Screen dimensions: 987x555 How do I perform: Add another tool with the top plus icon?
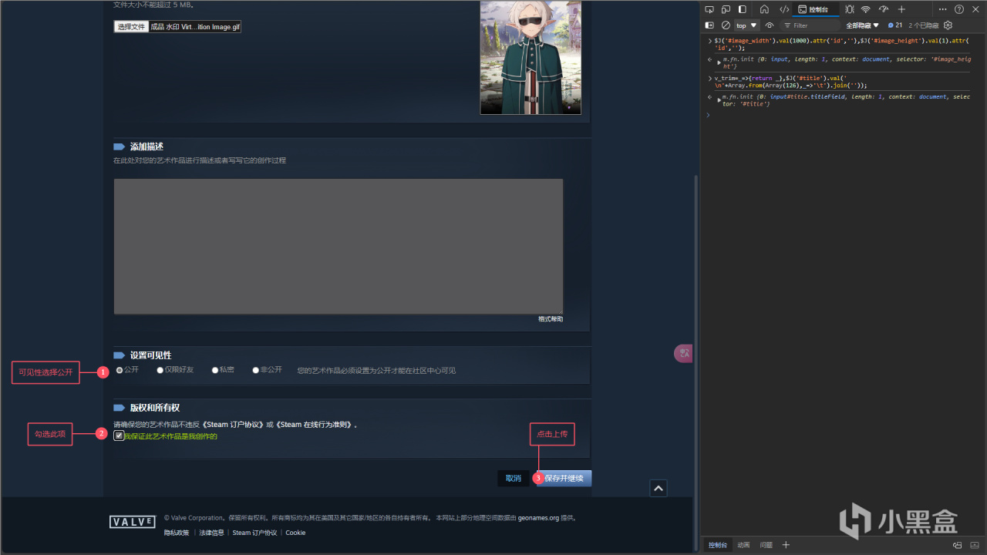[901, 9]
